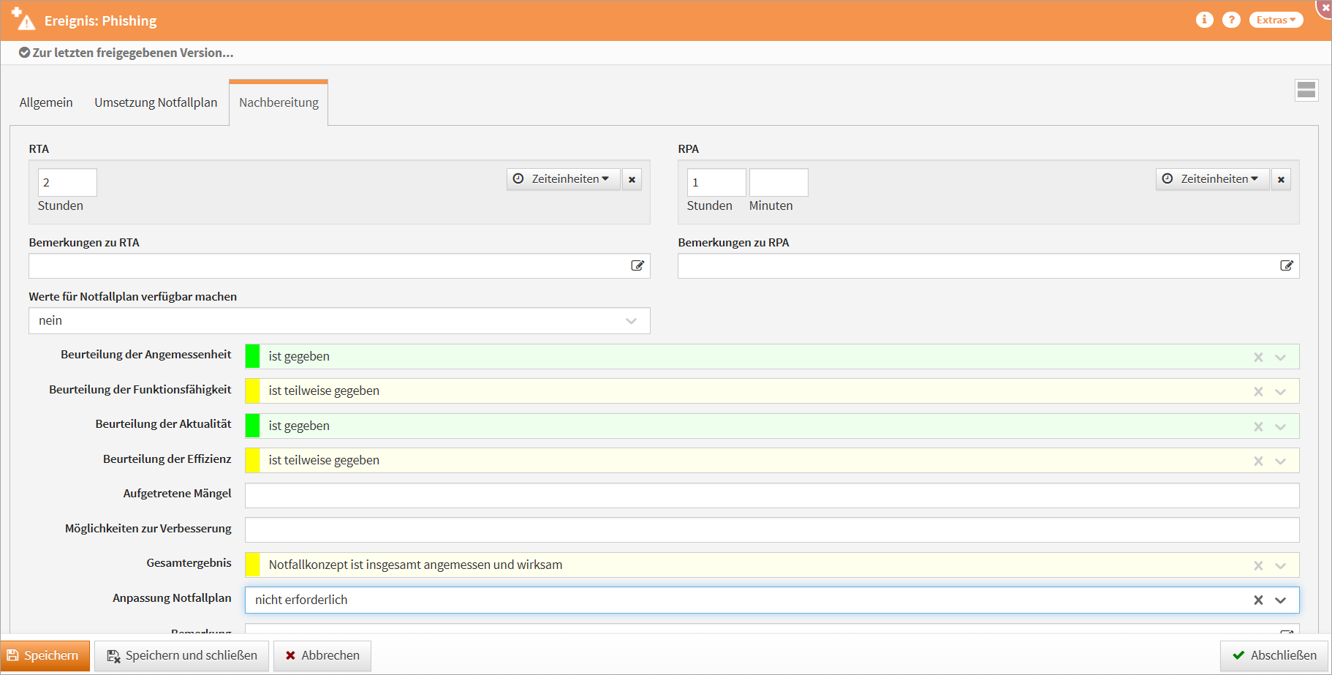Click yellow swatch next to Gesamtergebnis
The image size is (1332, 675).
tap(252, 565)
